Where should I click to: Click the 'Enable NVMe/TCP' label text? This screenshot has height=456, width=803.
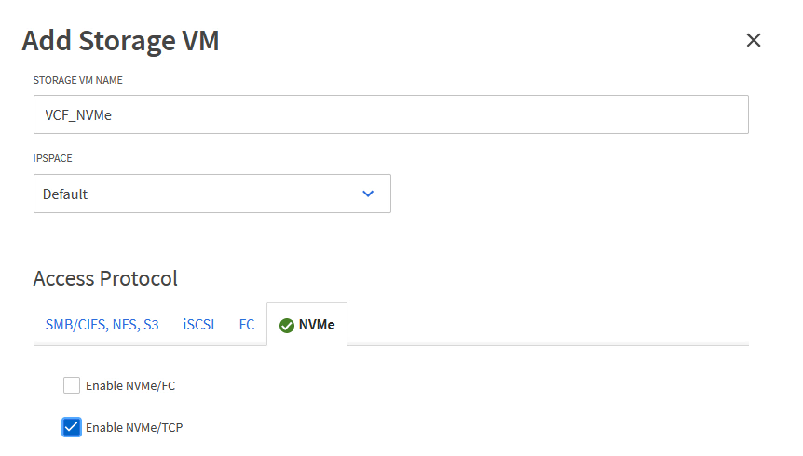click(x=140, y=427)
